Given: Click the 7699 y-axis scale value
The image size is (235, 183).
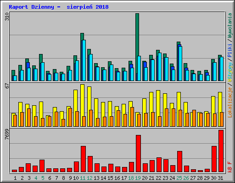Looking at the screenshot, I should point(7,135).
